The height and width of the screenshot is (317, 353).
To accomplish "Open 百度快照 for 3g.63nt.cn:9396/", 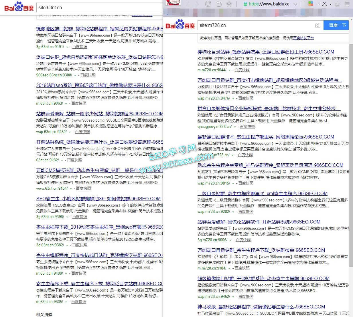I will (80, 217).
